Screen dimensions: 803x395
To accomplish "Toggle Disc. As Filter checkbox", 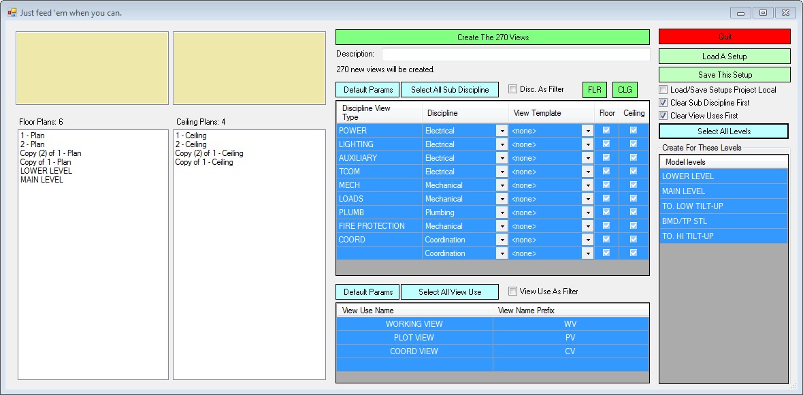I will point(512,89).
